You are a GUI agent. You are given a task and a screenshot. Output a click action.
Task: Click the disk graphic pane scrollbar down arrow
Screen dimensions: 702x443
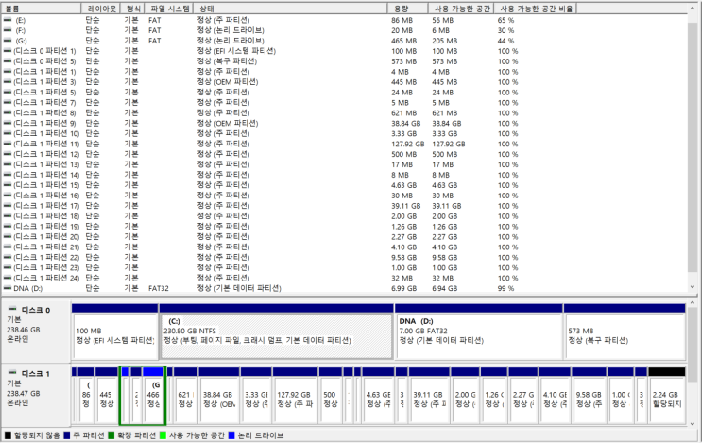pos(693,423)
